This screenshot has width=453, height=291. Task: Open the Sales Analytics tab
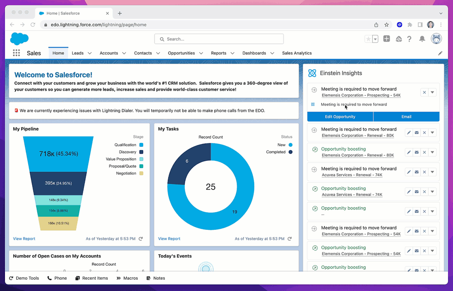click(x=297, y=53)
